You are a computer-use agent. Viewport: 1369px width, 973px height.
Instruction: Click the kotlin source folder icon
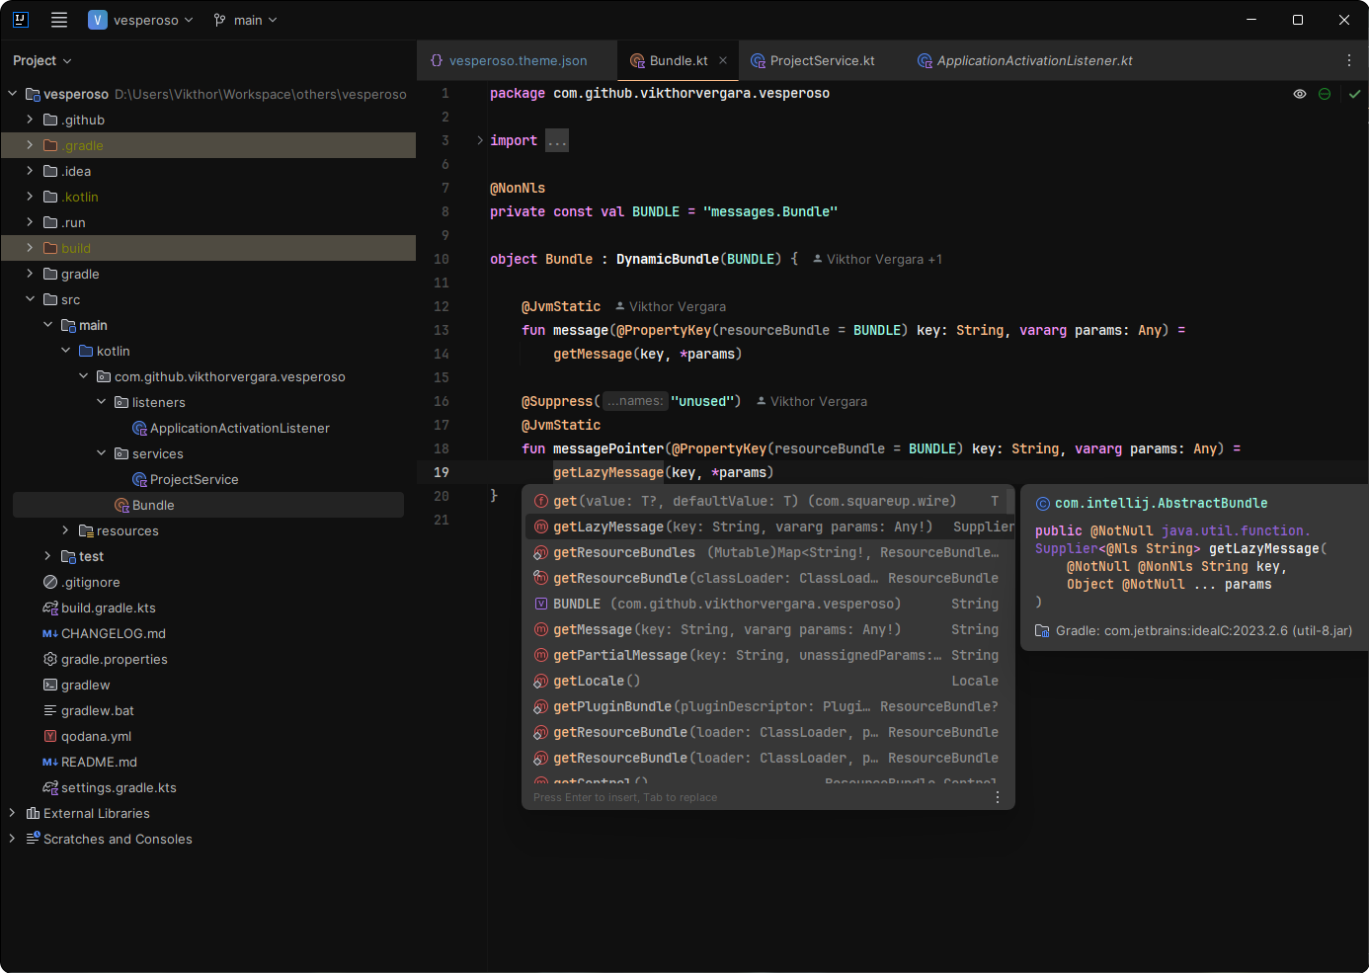pyautogui.click(x=86, y=351)
